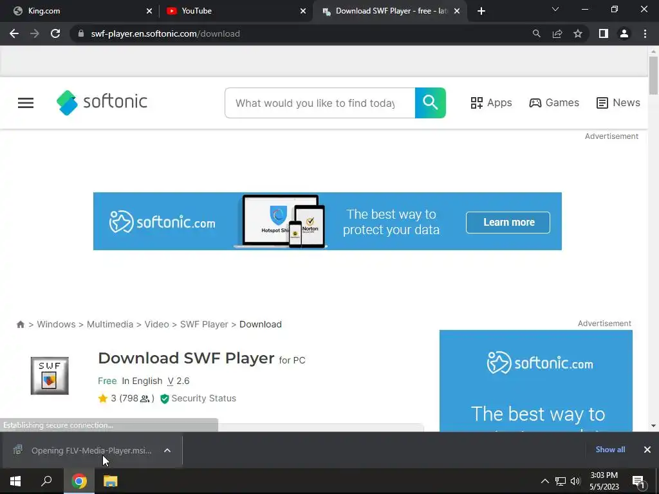Click the green Free label

[107, 381]
